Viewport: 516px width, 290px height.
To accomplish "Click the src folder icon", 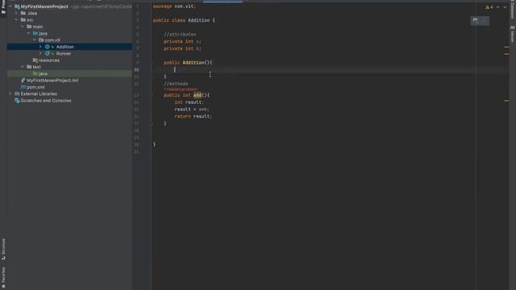I will (23, 20).
